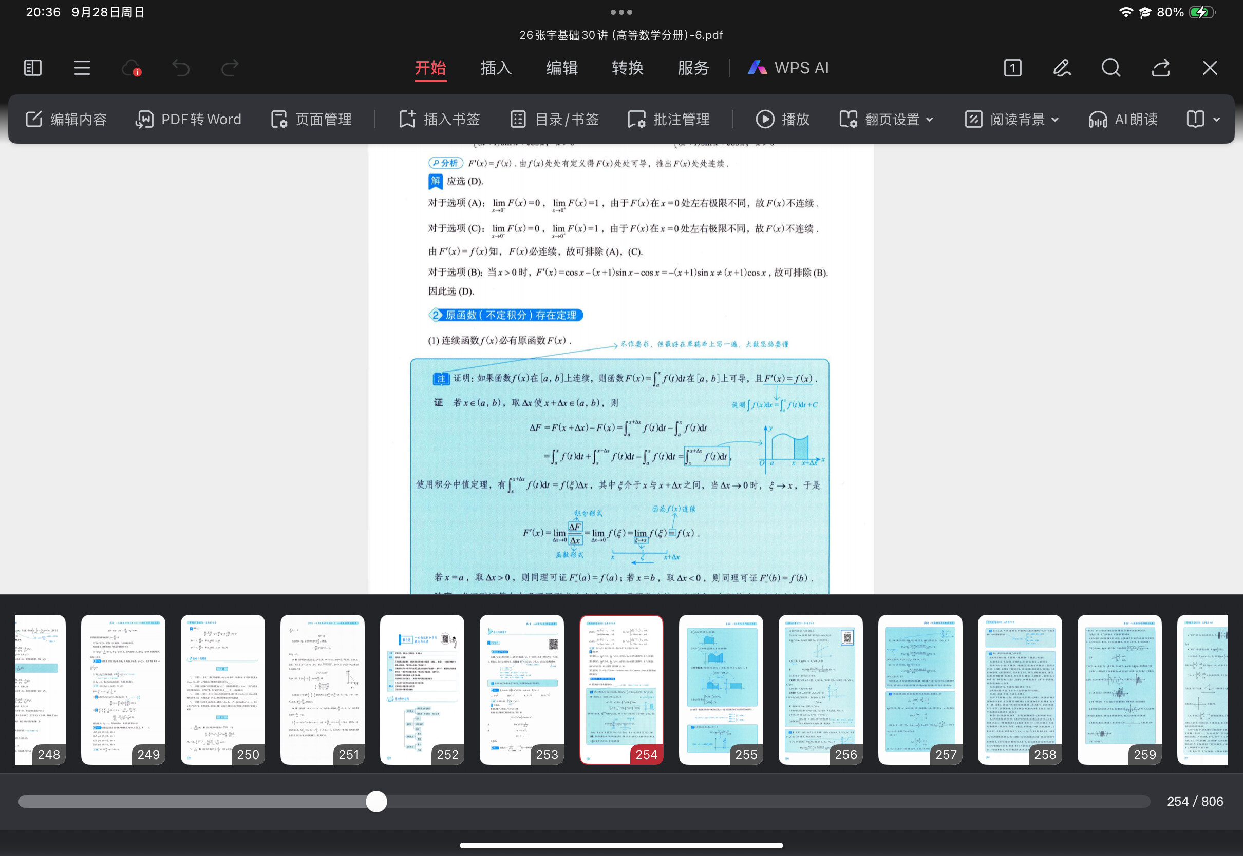Check cloud sync status icon
The image size is (1243, 856).
[x=131, y=68]
